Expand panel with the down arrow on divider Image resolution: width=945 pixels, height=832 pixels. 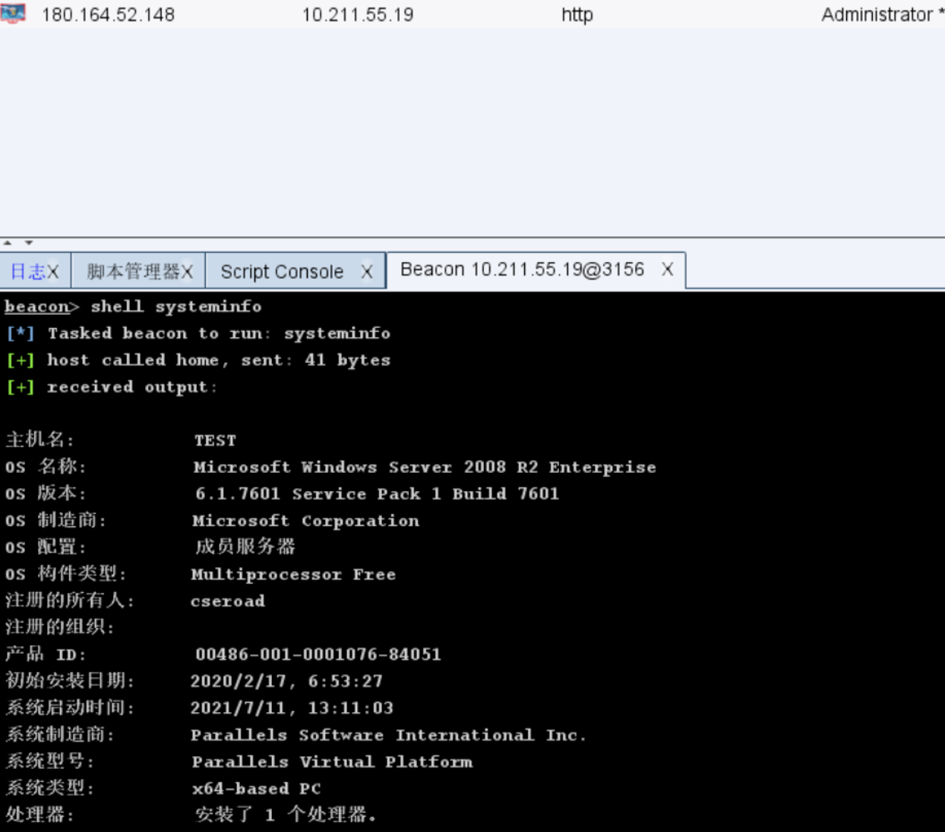point(29,243)
